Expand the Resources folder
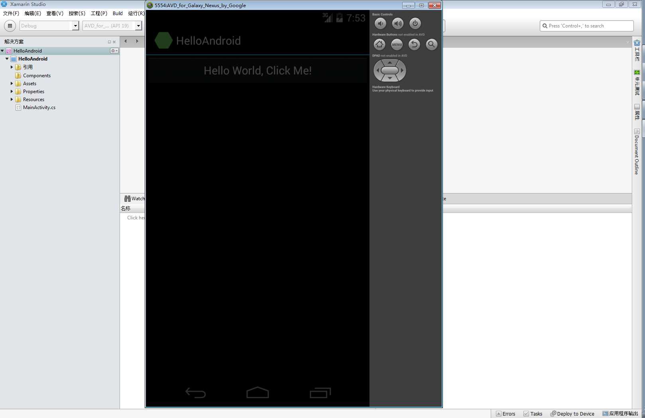The height and width of the screenshot is (418, 645). (12, 100)
